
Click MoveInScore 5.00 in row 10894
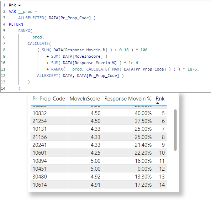(95, 161)
